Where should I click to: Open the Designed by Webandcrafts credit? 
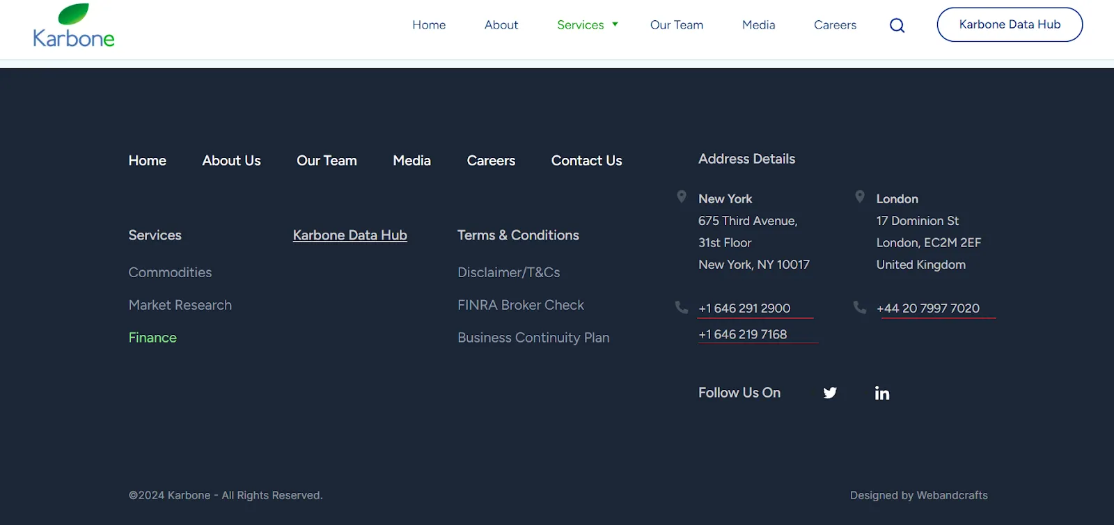coord(918,496)
